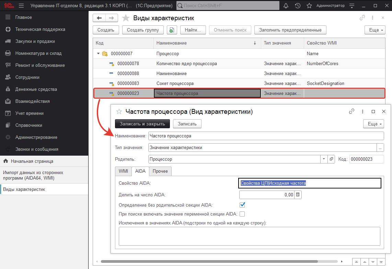Click the Записать и закрыть button

142,124
